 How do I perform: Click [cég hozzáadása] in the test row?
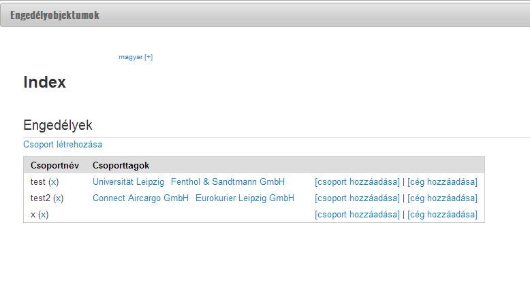click(442, 182)
